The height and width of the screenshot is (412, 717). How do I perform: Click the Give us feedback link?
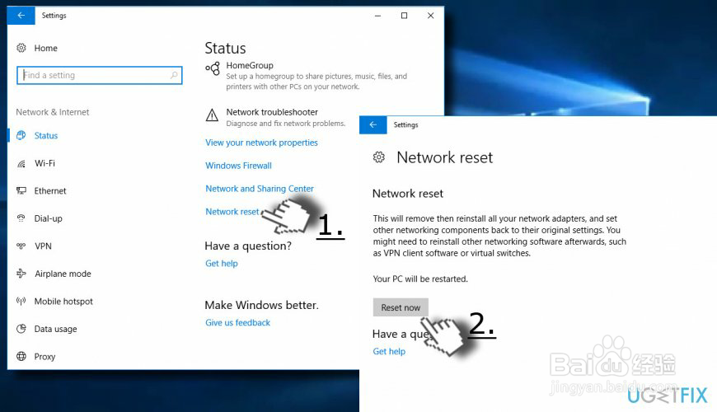237,322
